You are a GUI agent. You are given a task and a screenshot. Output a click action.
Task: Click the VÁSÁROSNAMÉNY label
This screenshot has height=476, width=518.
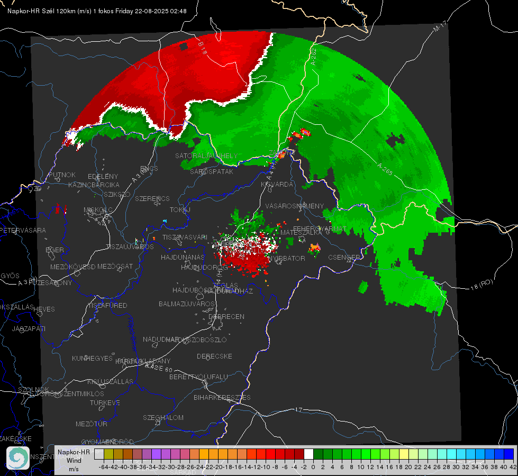[295, 206]
